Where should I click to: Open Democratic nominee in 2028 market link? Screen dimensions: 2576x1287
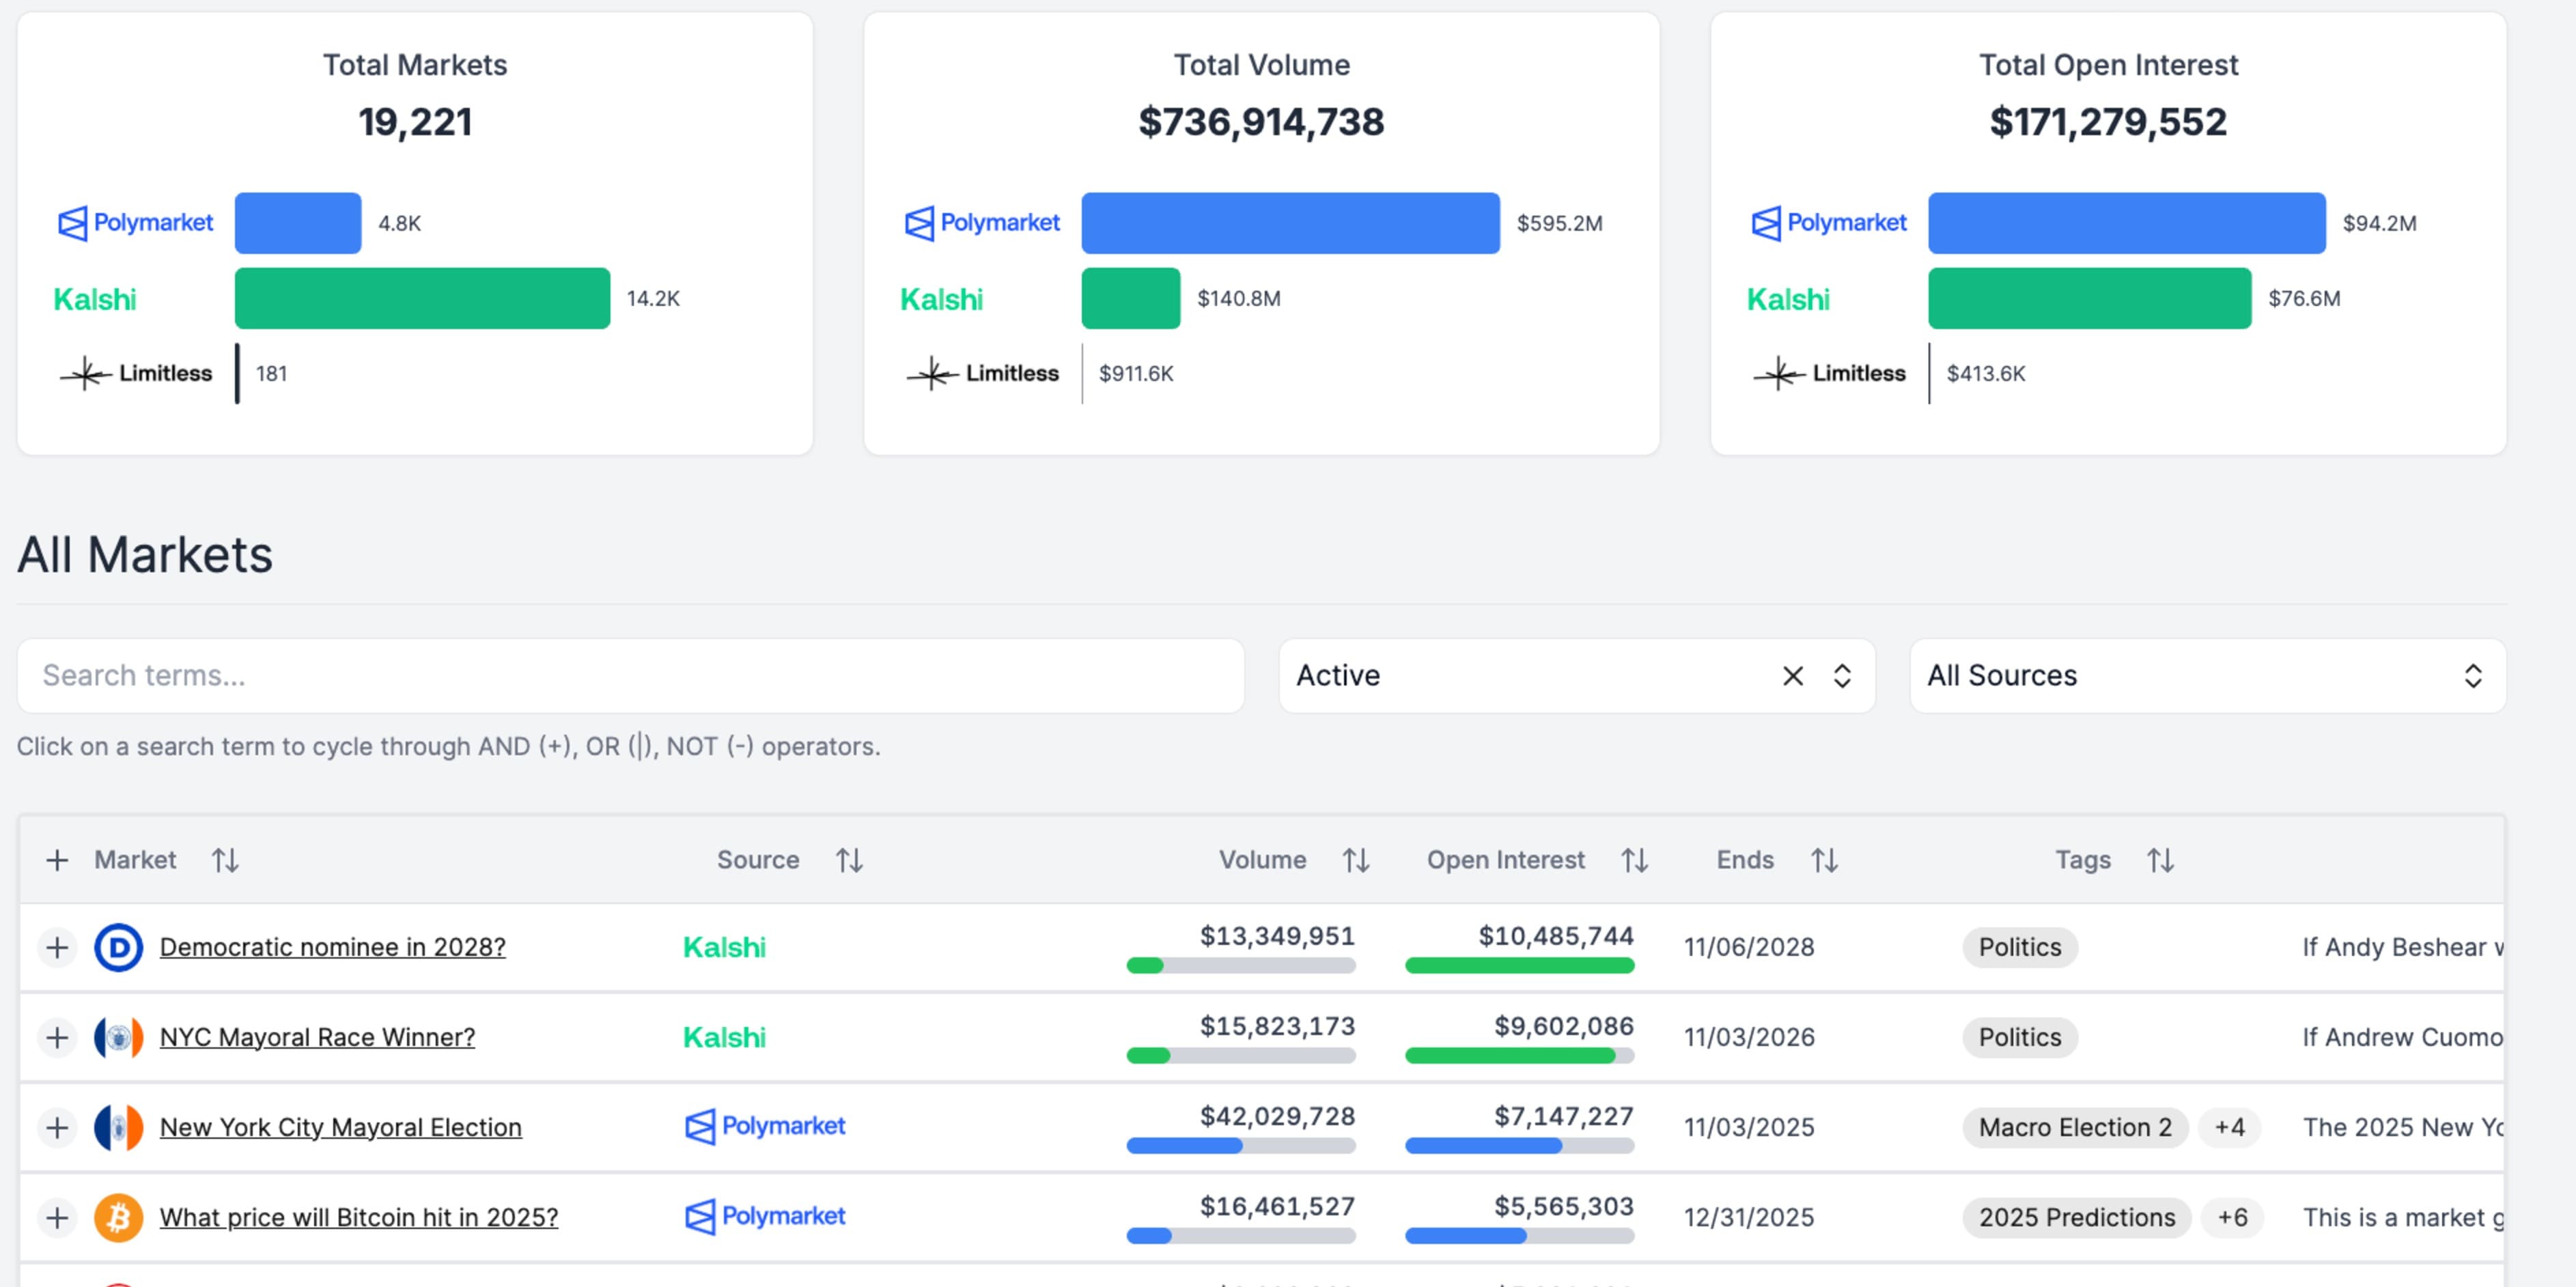(333, 947)
